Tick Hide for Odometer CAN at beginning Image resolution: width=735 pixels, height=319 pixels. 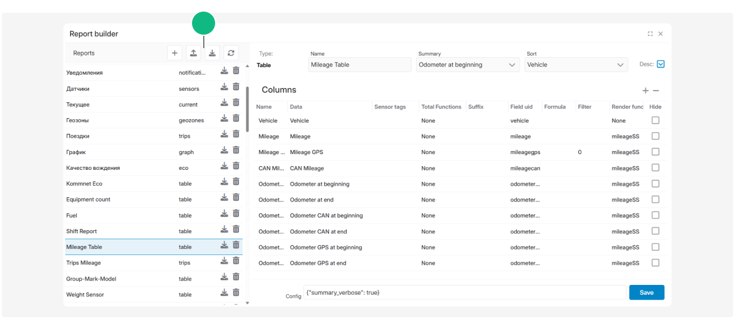(x=655, y=216)
